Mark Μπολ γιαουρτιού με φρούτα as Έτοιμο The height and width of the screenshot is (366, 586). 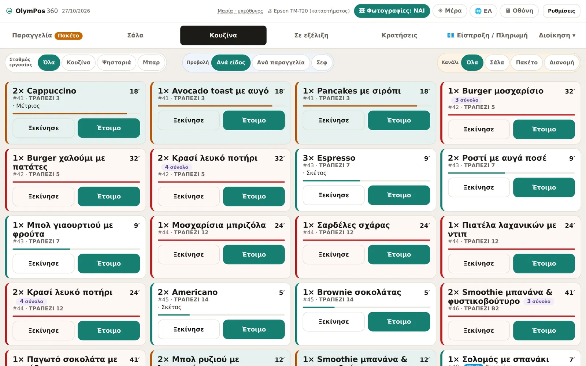109,264
